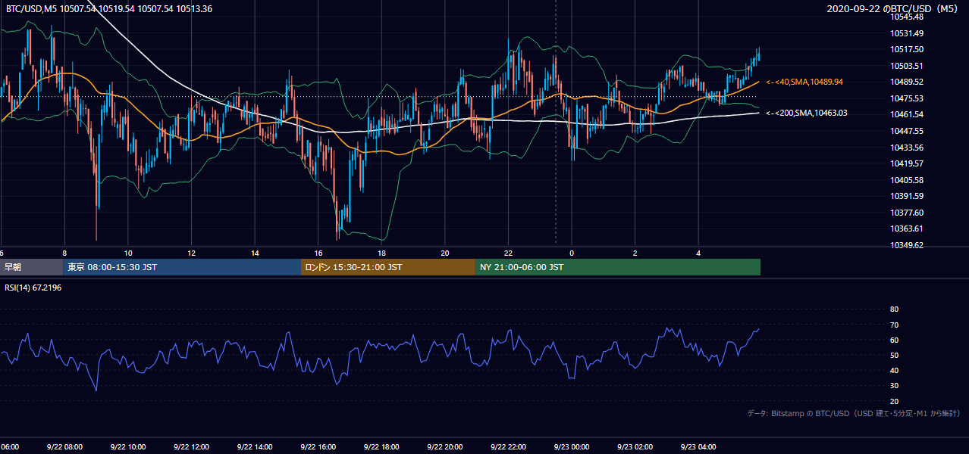Click the "9/22 12:00" time axis label

(x=190, y=447)
